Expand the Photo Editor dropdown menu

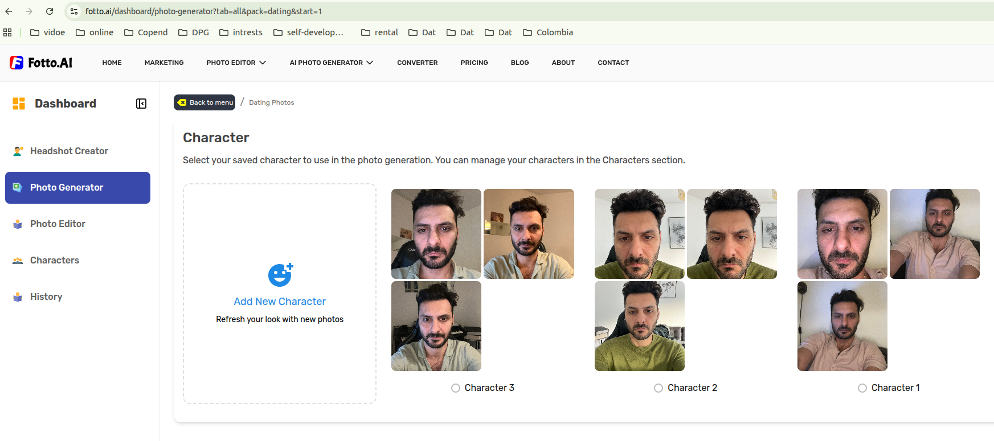tap(236, 63)
